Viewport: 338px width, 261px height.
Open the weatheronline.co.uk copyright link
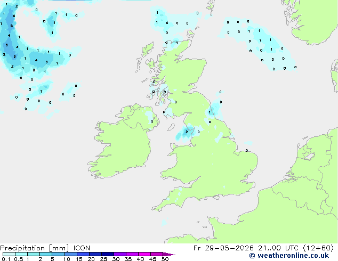click(x=289, y=256)
